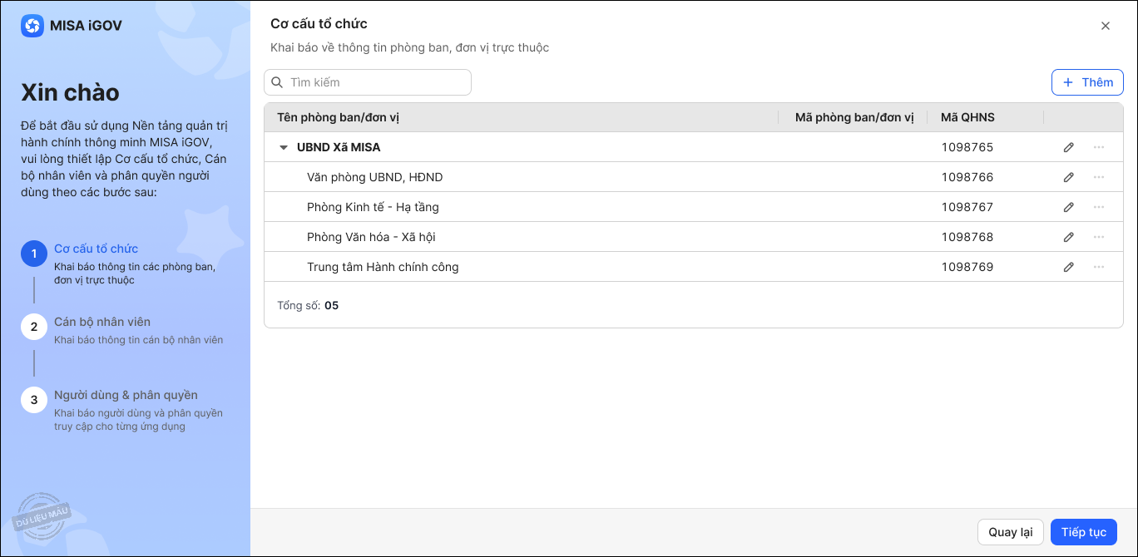
Task: Click the Thêm button
Action: coord(1087,82)
